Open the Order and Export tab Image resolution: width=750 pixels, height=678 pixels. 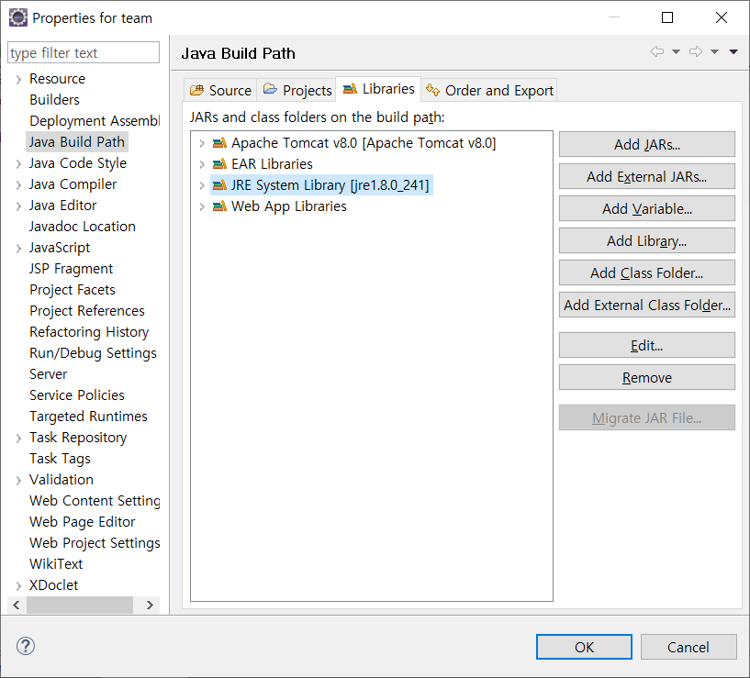489,90
